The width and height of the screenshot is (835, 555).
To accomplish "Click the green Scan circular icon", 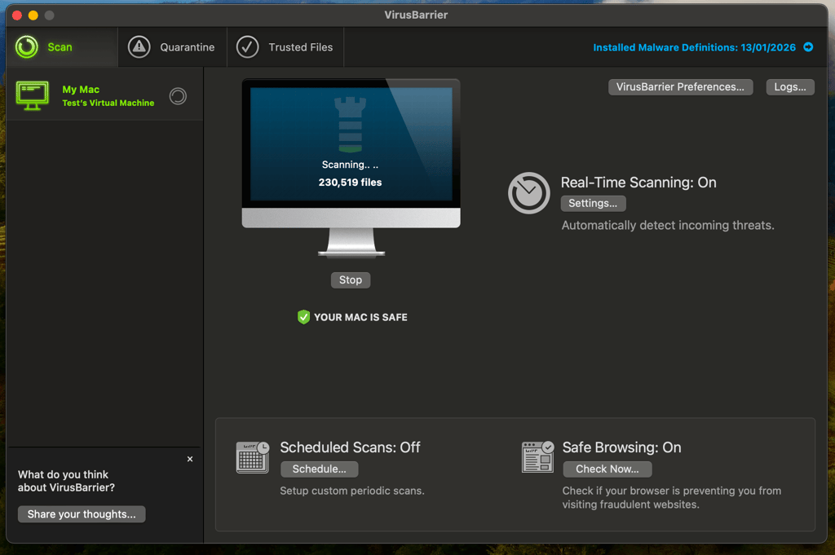I will click(x=27, y=47).
